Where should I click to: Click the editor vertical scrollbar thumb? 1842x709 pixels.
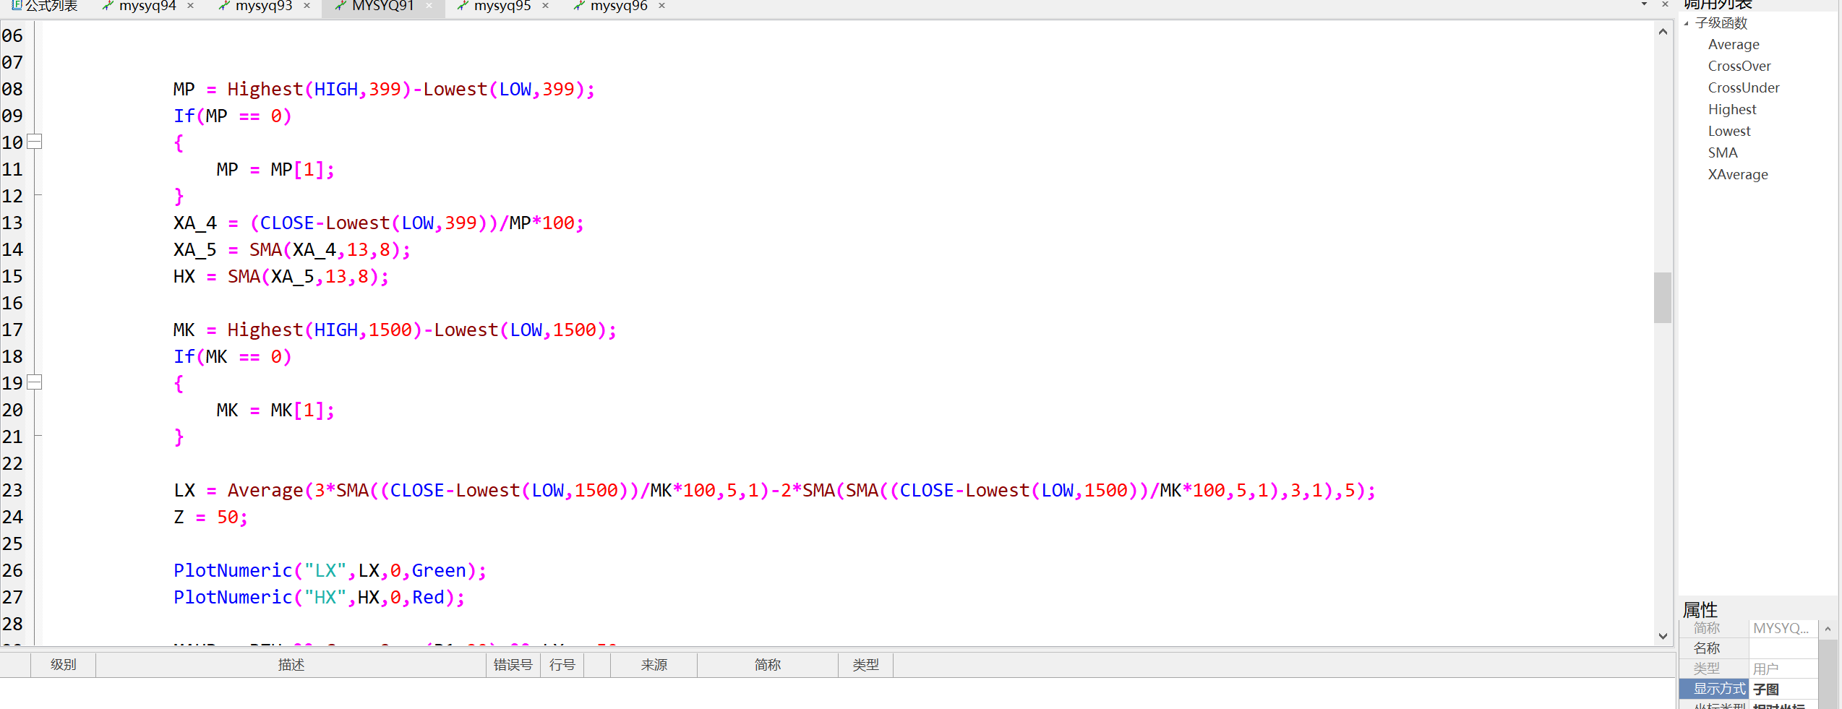click(1663, 298)
